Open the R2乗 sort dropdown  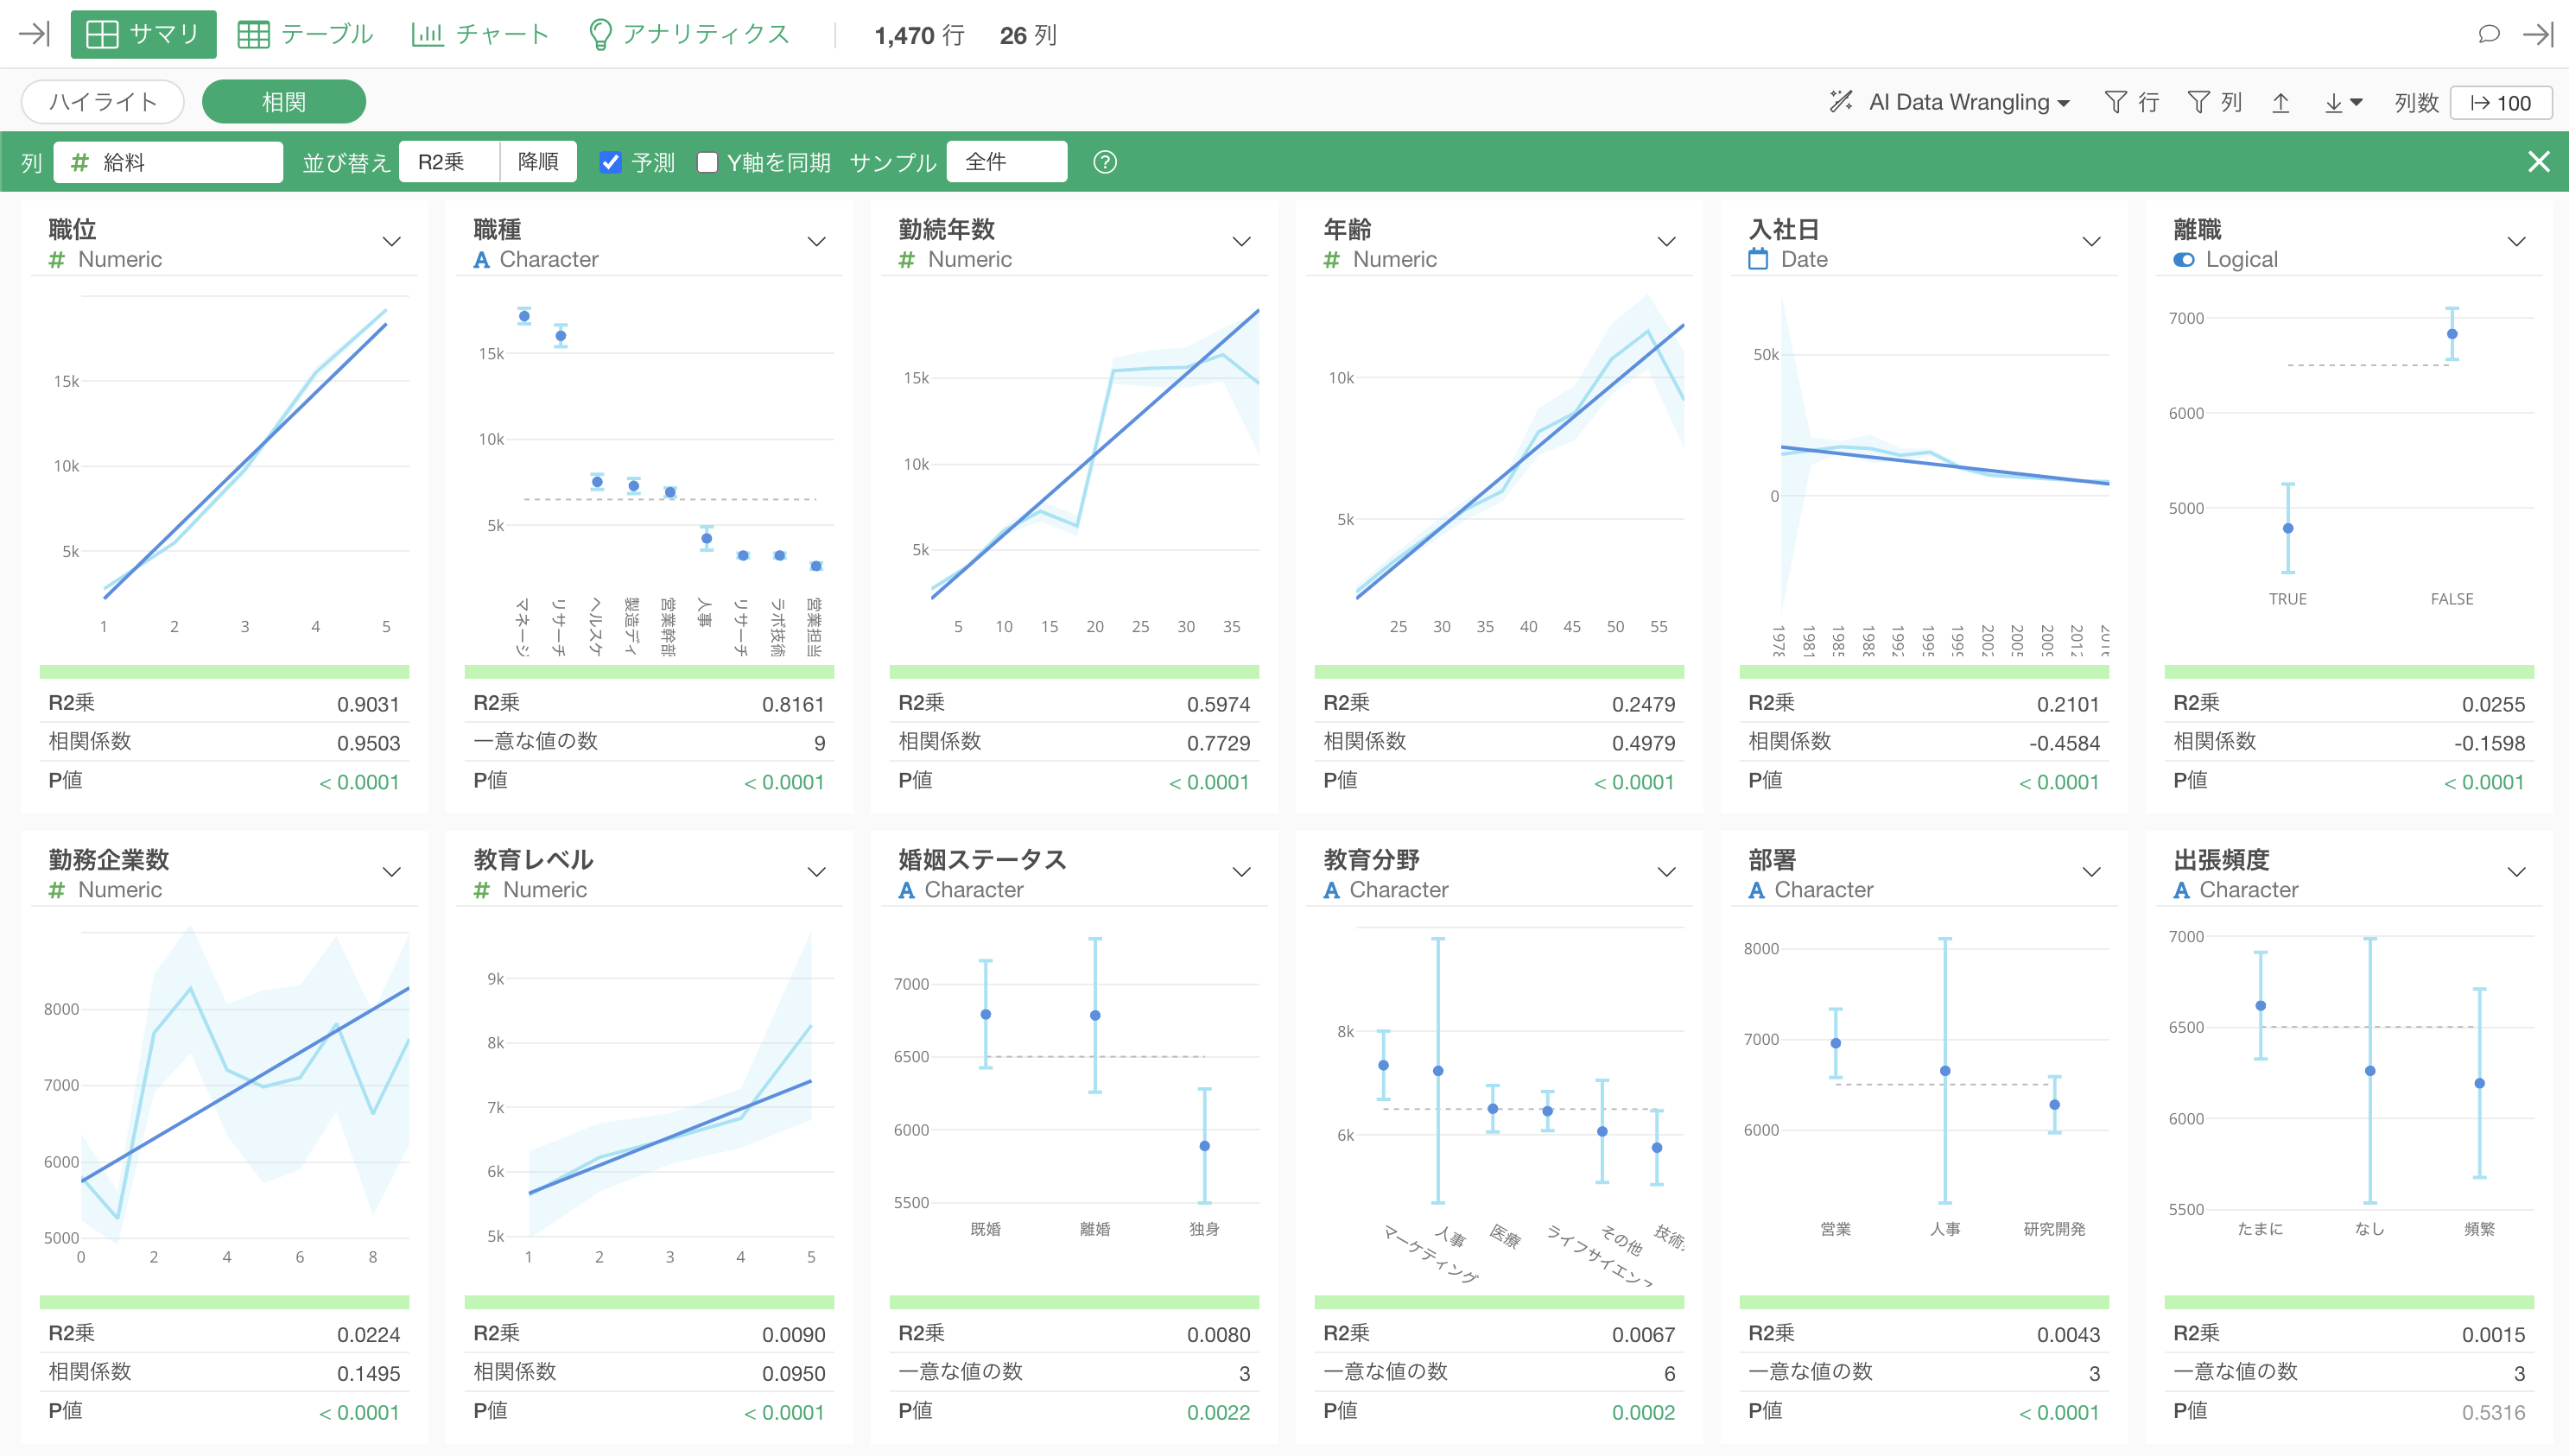tap(448, 162)
